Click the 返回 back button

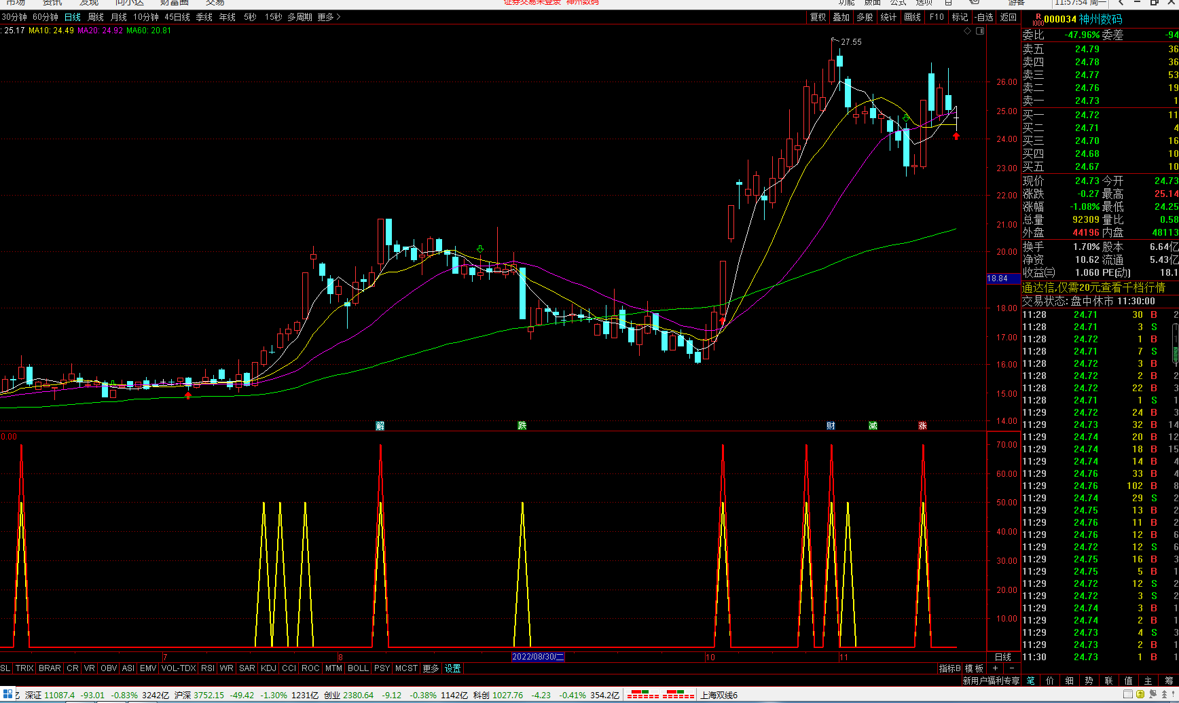click(1009, 17)
